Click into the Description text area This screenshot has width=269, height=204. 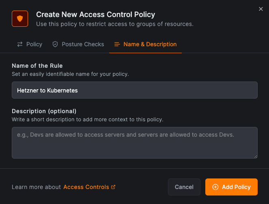click(134, 142)
